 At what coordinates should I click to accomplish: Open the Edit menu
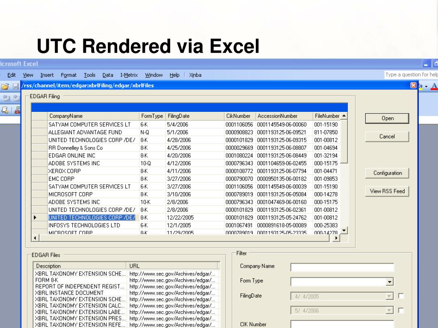tap(12, 75)
